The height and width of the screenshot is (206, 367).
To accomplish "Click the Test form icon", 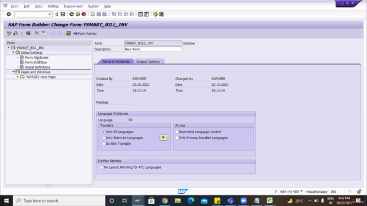I will click(x=28, y=33).
